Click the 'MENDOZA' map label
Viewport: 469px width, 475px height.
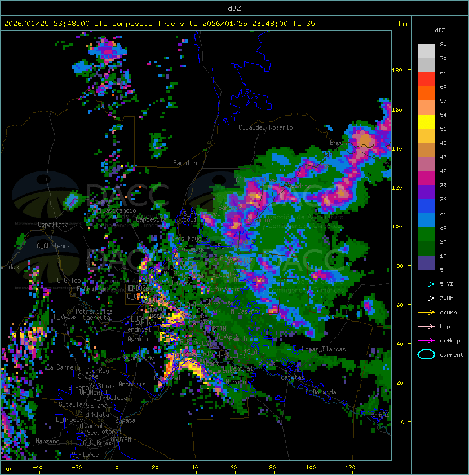pos(136,288)
